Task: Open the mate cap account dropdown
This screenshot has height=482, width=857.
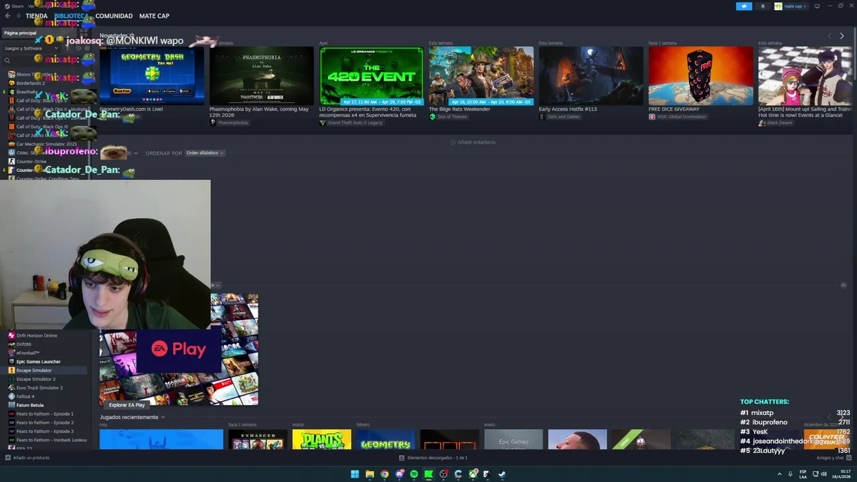Action: click(790, 6)
